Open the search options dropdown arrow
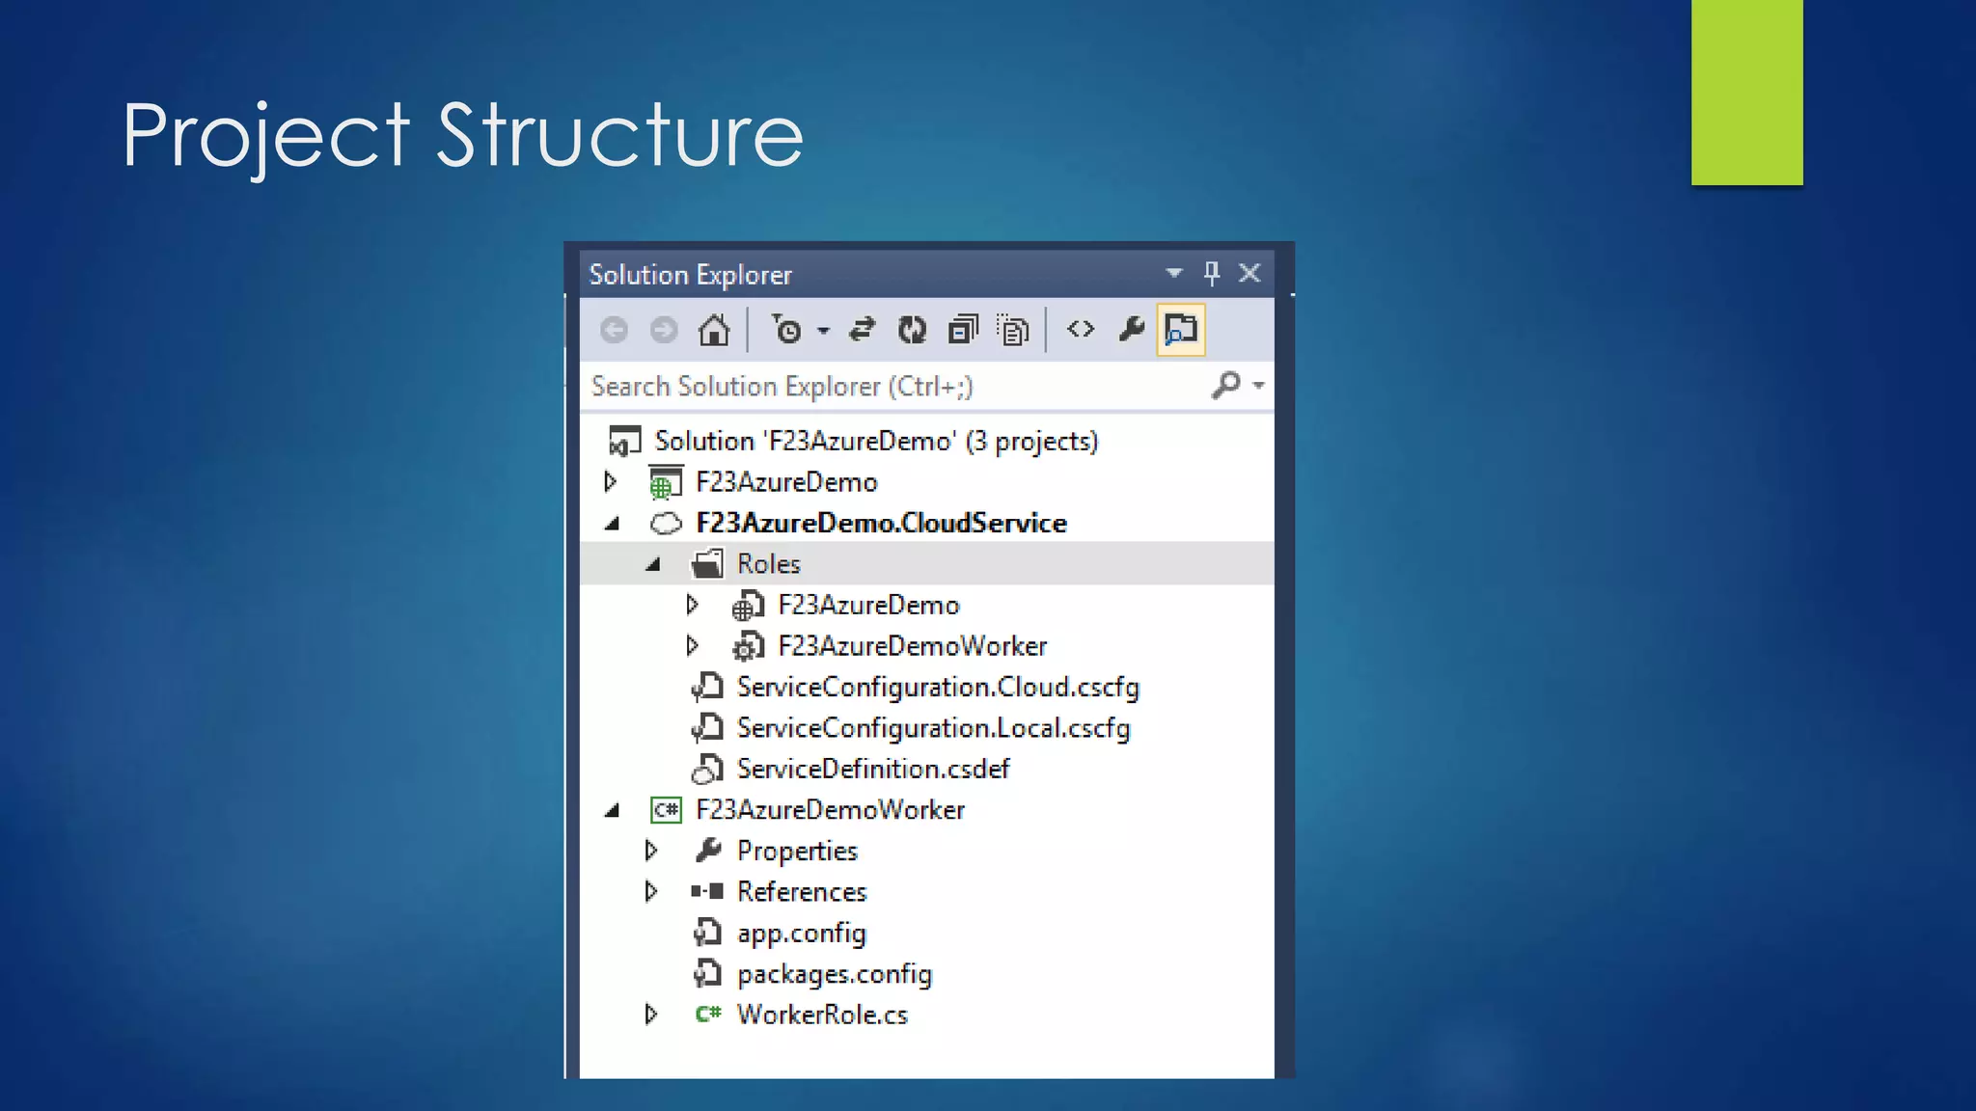The height and width of the screenshot is (1111, 1976). click(x=1259, y=386)
